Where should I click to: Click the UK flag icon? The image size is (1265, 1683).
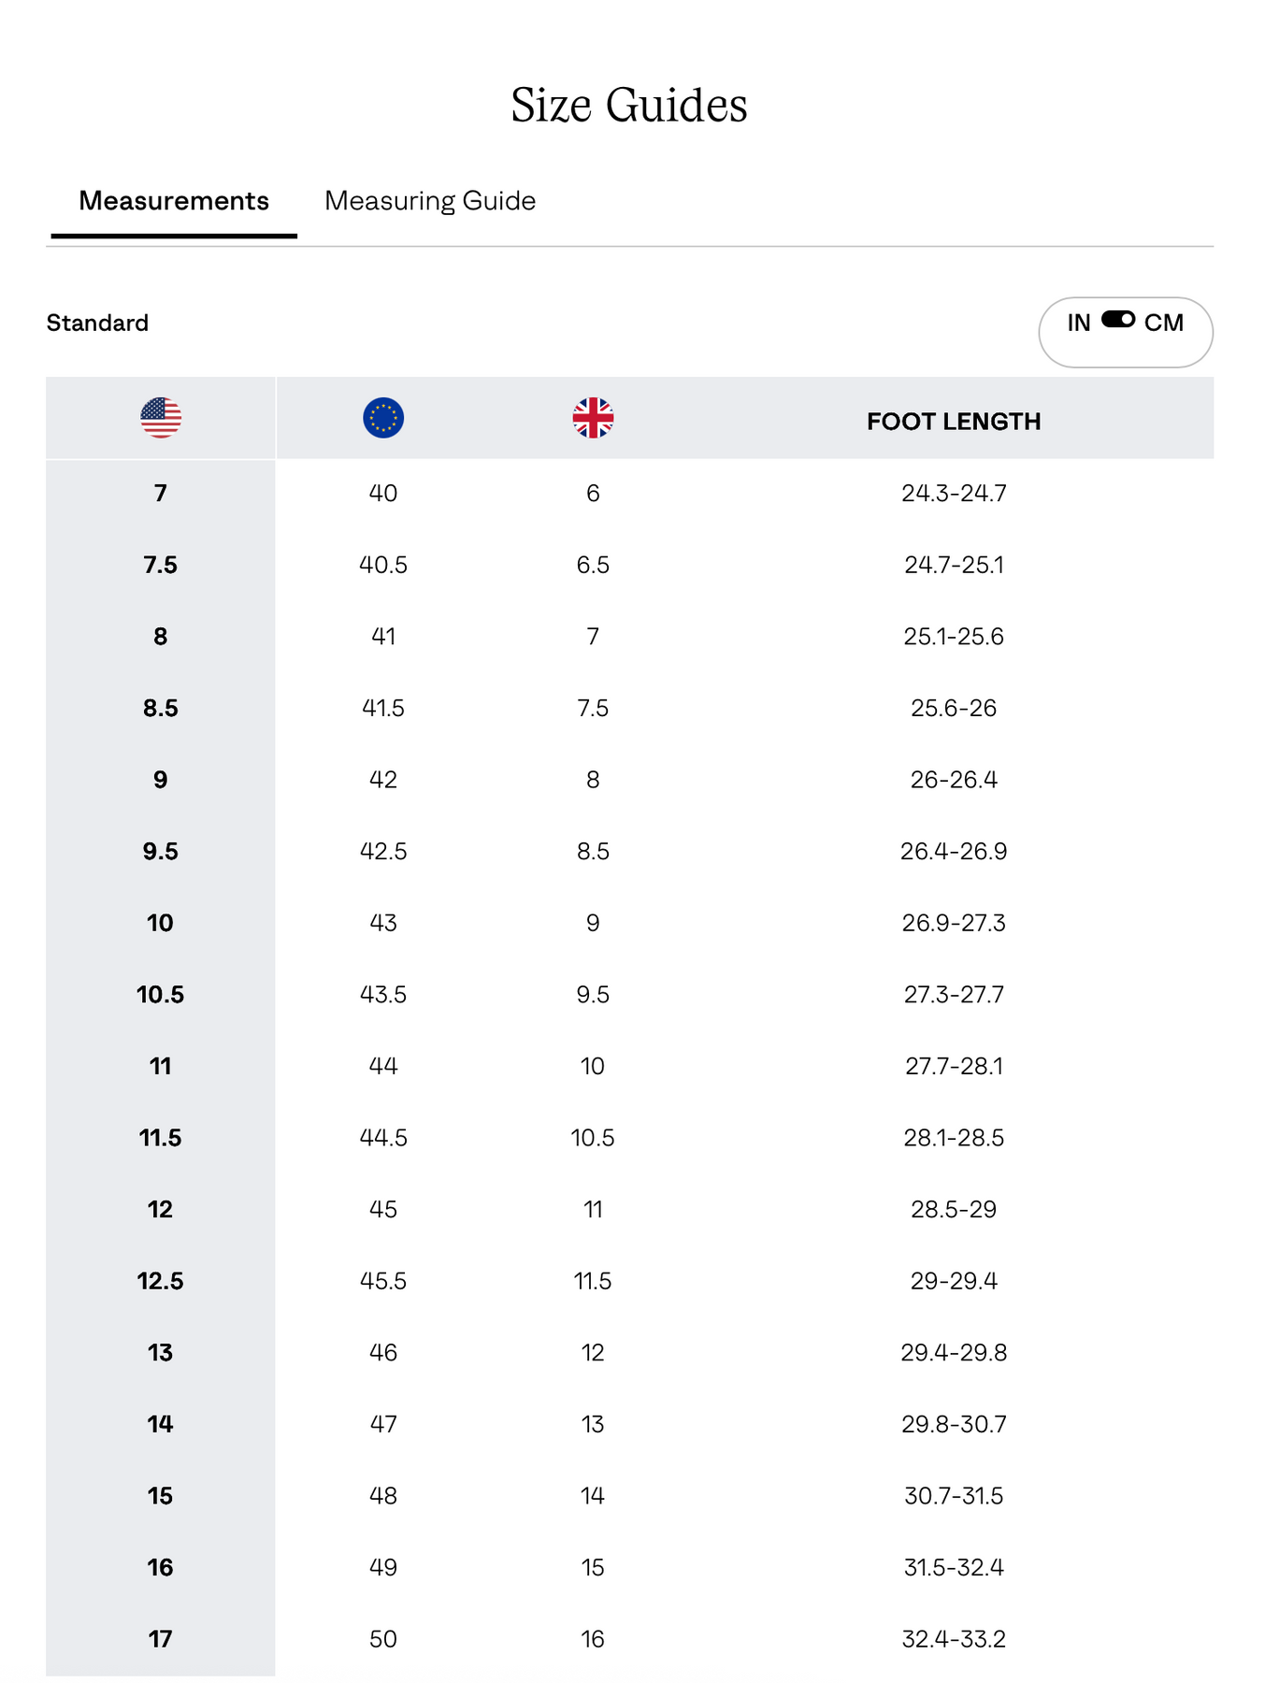click(593, 418)
